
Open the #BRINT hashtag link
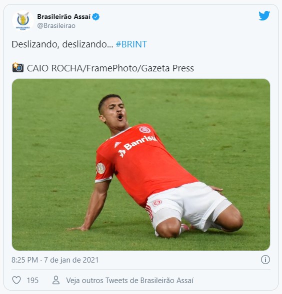pyautogui.click(x=131, y=44)
